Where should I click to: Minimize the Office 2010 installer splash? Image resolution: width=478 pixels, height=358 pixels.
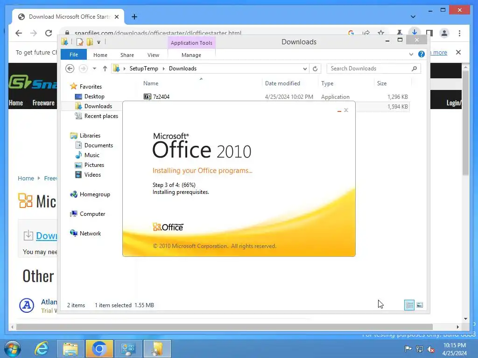pos(339,110)
